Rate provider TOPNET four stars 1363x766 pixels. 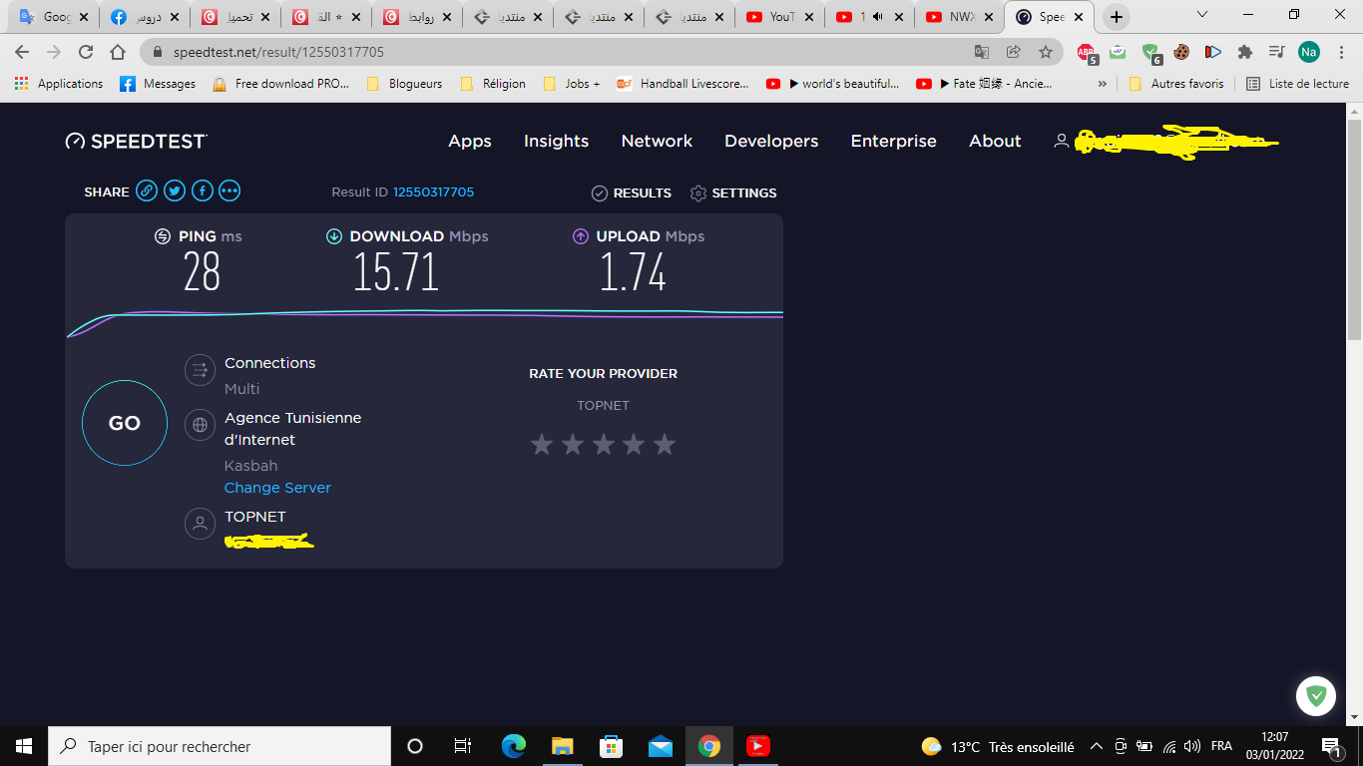(634, 444)
